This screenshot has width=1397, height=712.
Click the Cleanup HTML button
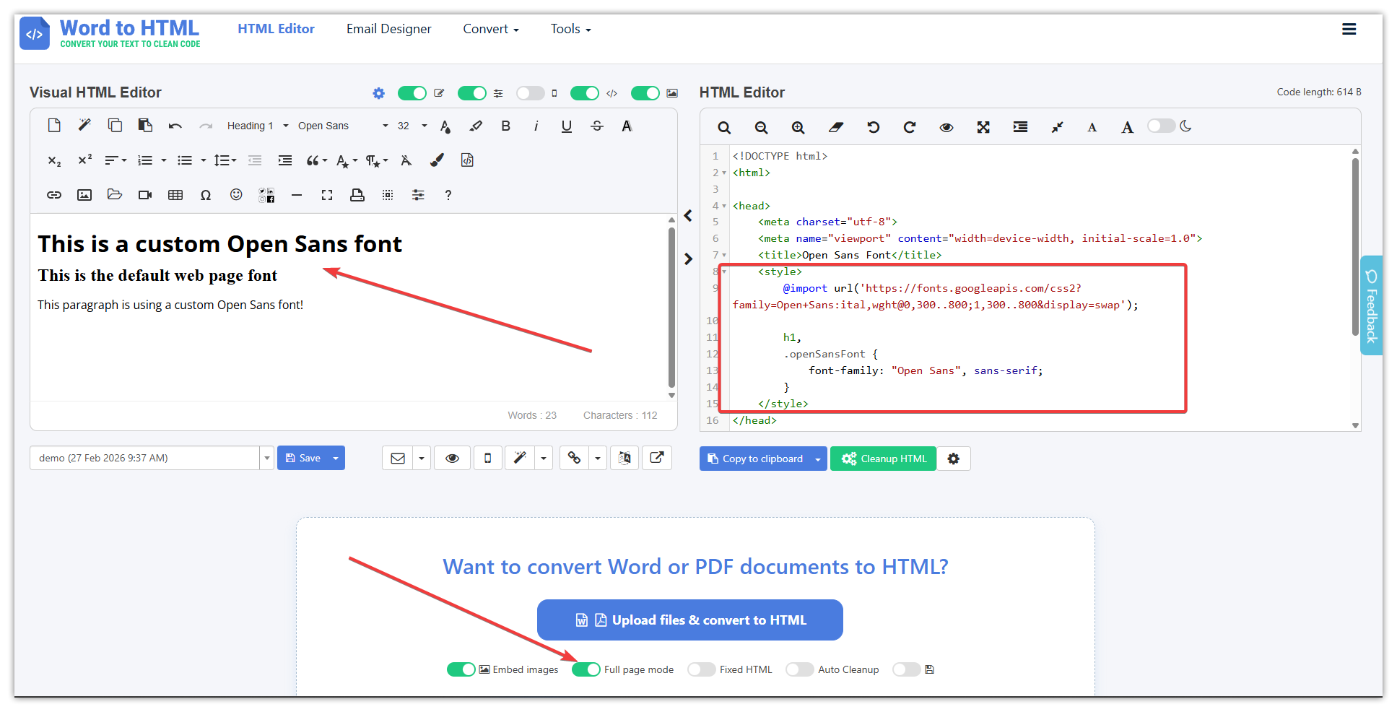883,459
